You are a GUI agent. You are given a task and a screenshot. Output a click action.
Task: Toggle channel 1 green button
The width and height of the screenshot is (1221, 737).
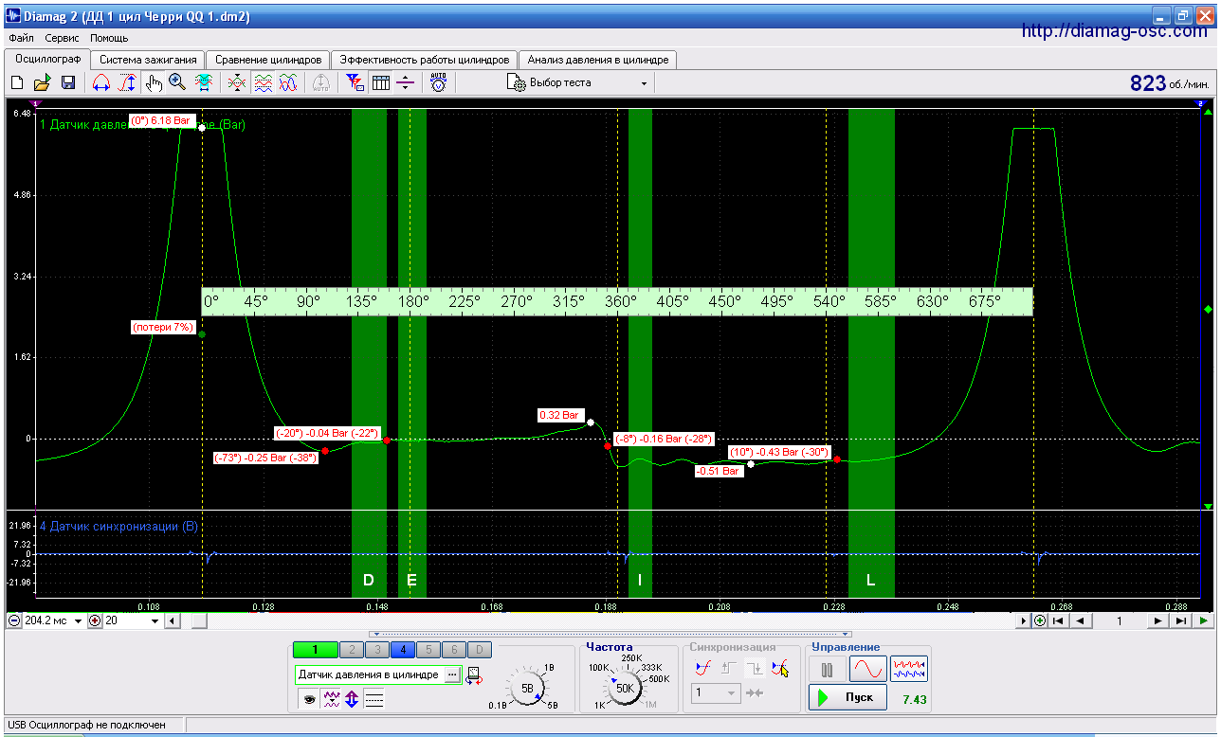pos(316,650)
